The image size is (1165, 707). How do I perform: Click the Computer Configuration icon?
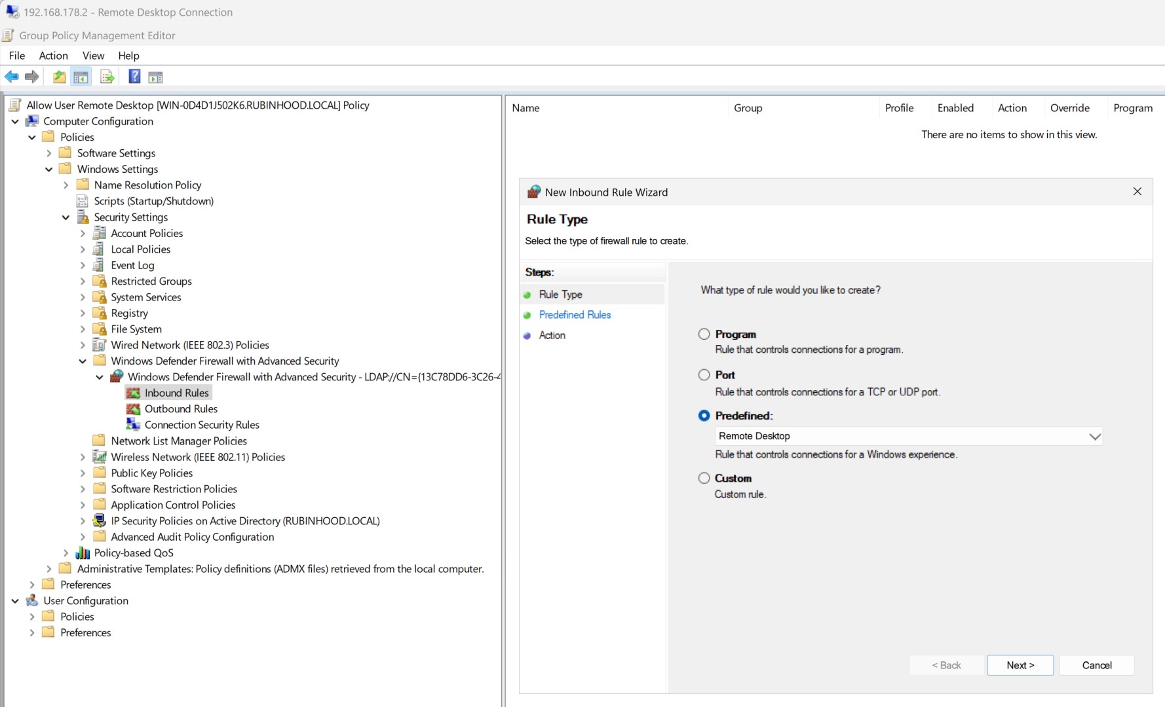32,121
